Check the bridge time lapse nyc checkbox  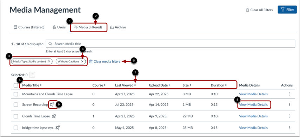tap(16, 128)
